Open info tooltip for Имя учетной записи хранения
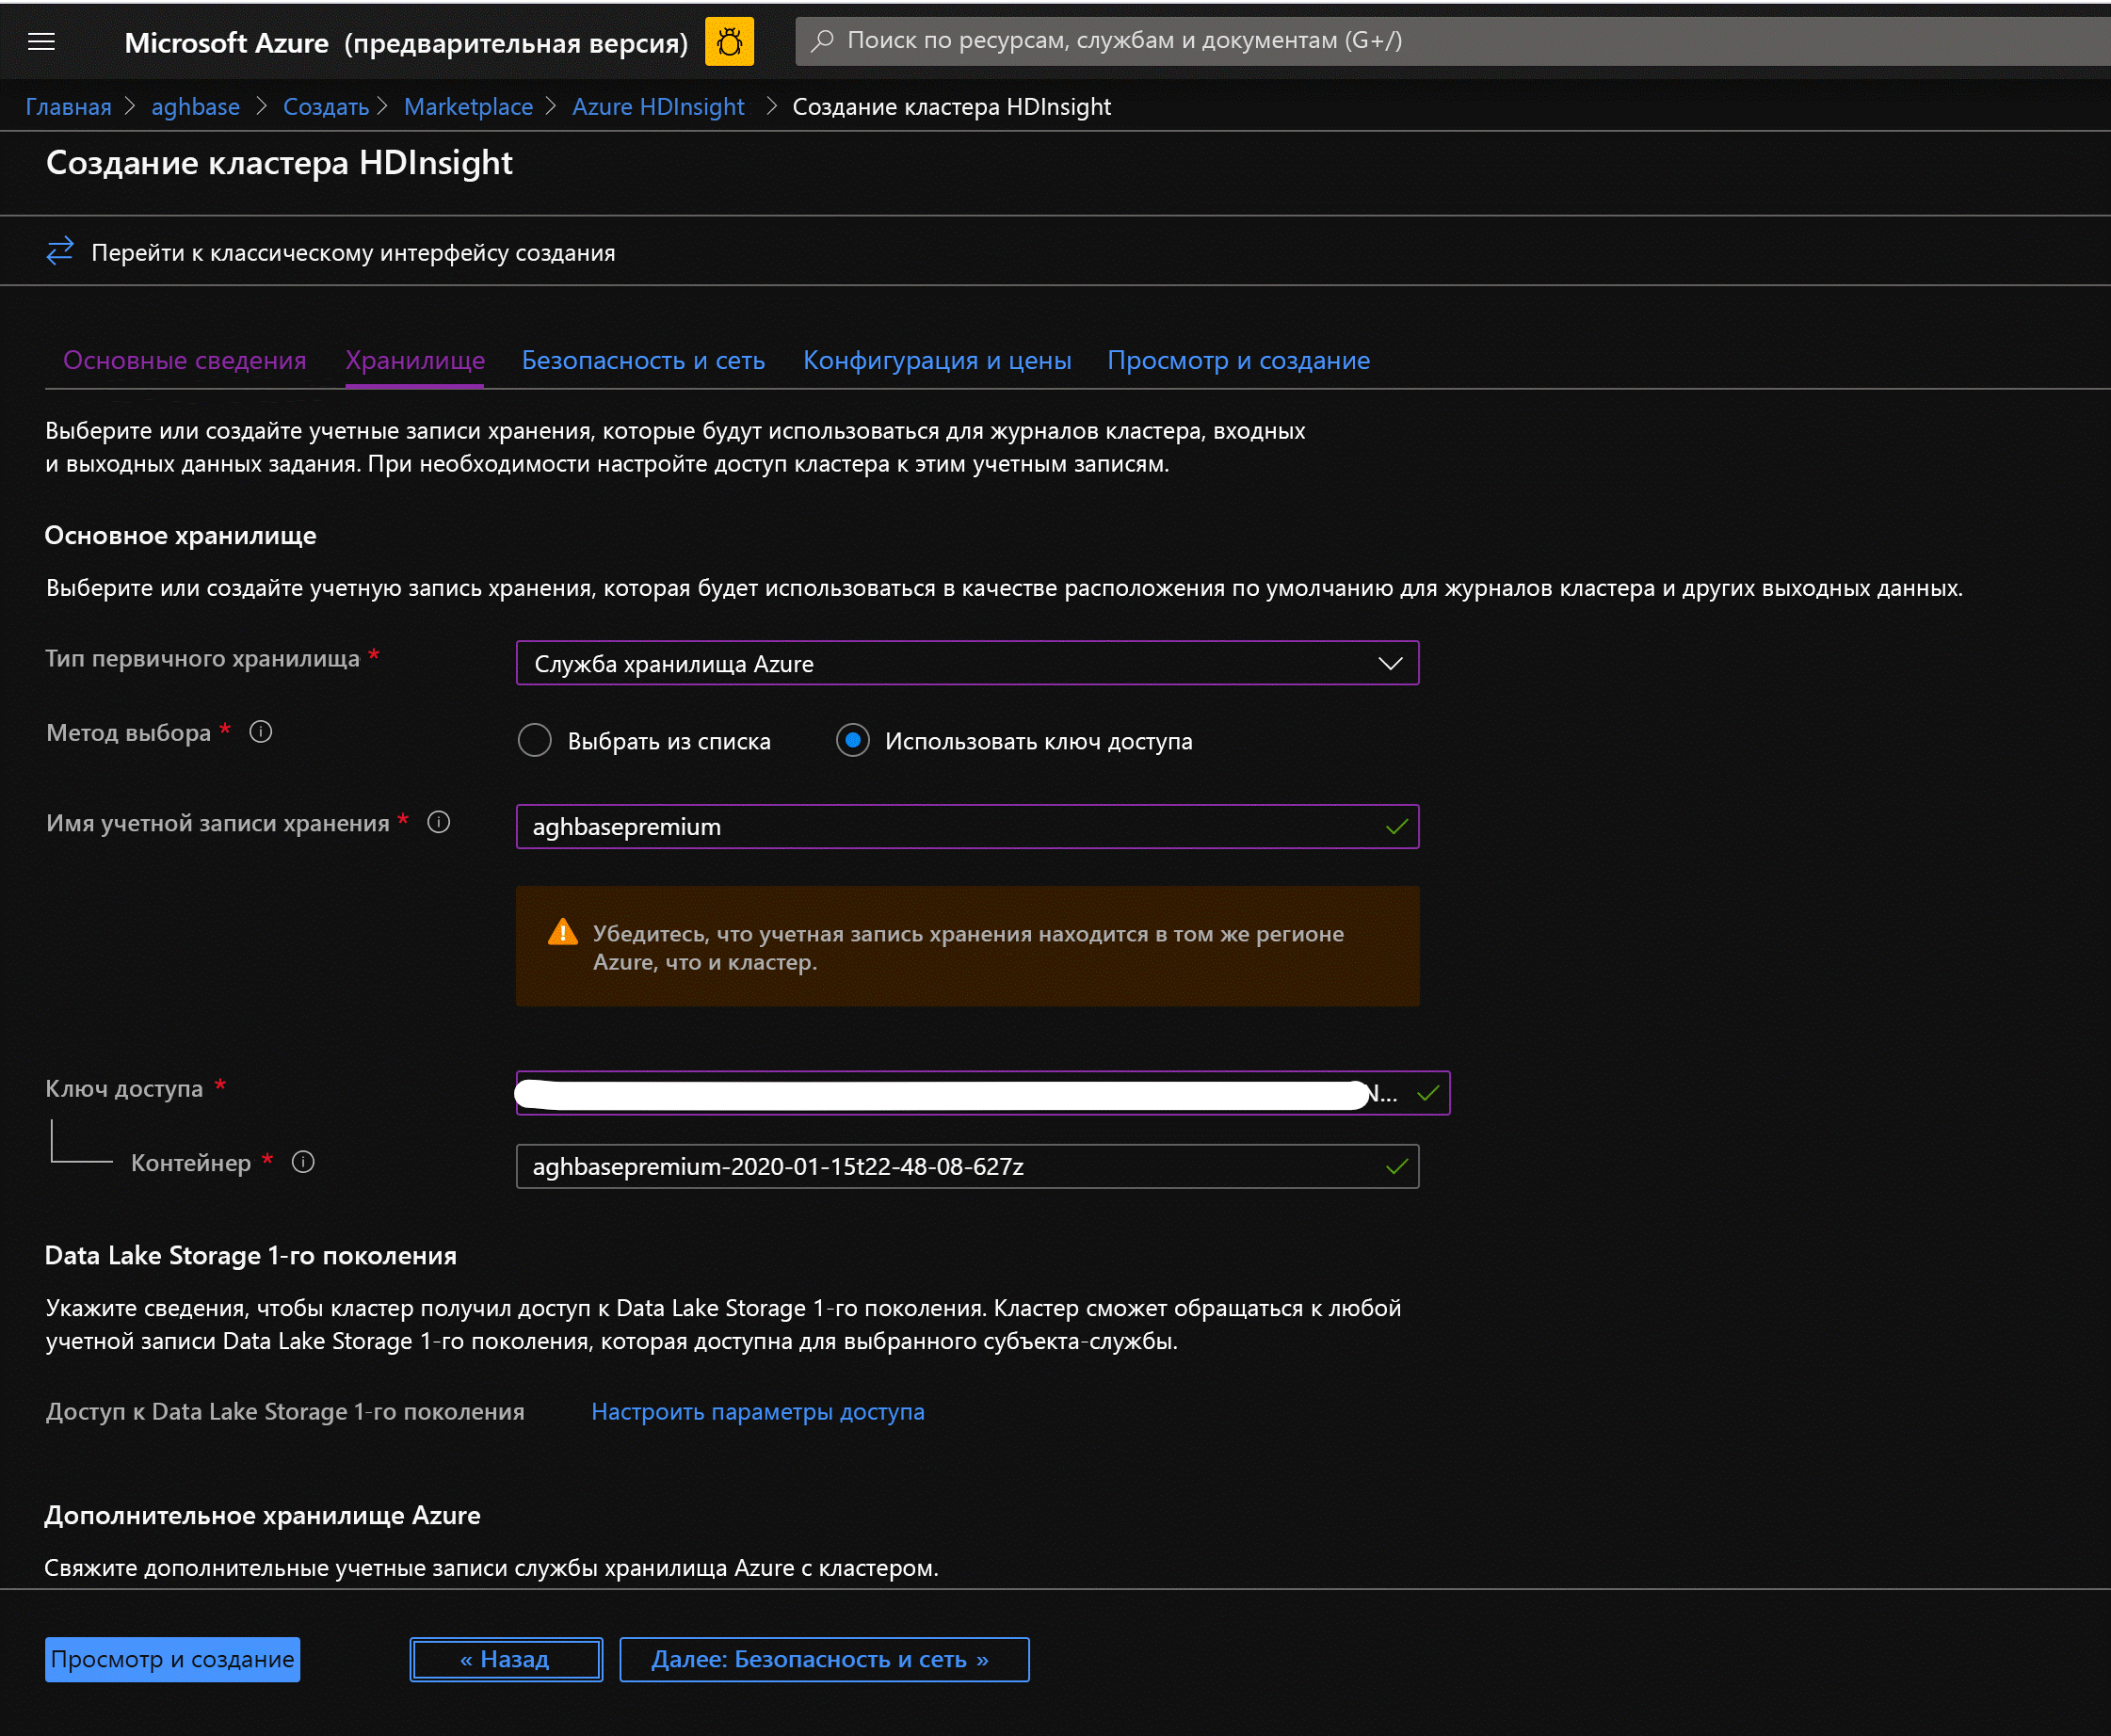This screenshot has height=1736, width=2111. (439, 822)
